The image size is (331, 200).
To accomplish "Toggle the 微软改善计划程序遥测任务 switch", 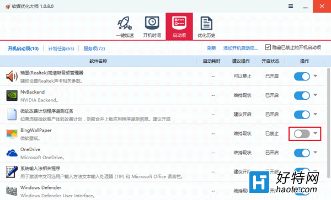I will 302,115.
